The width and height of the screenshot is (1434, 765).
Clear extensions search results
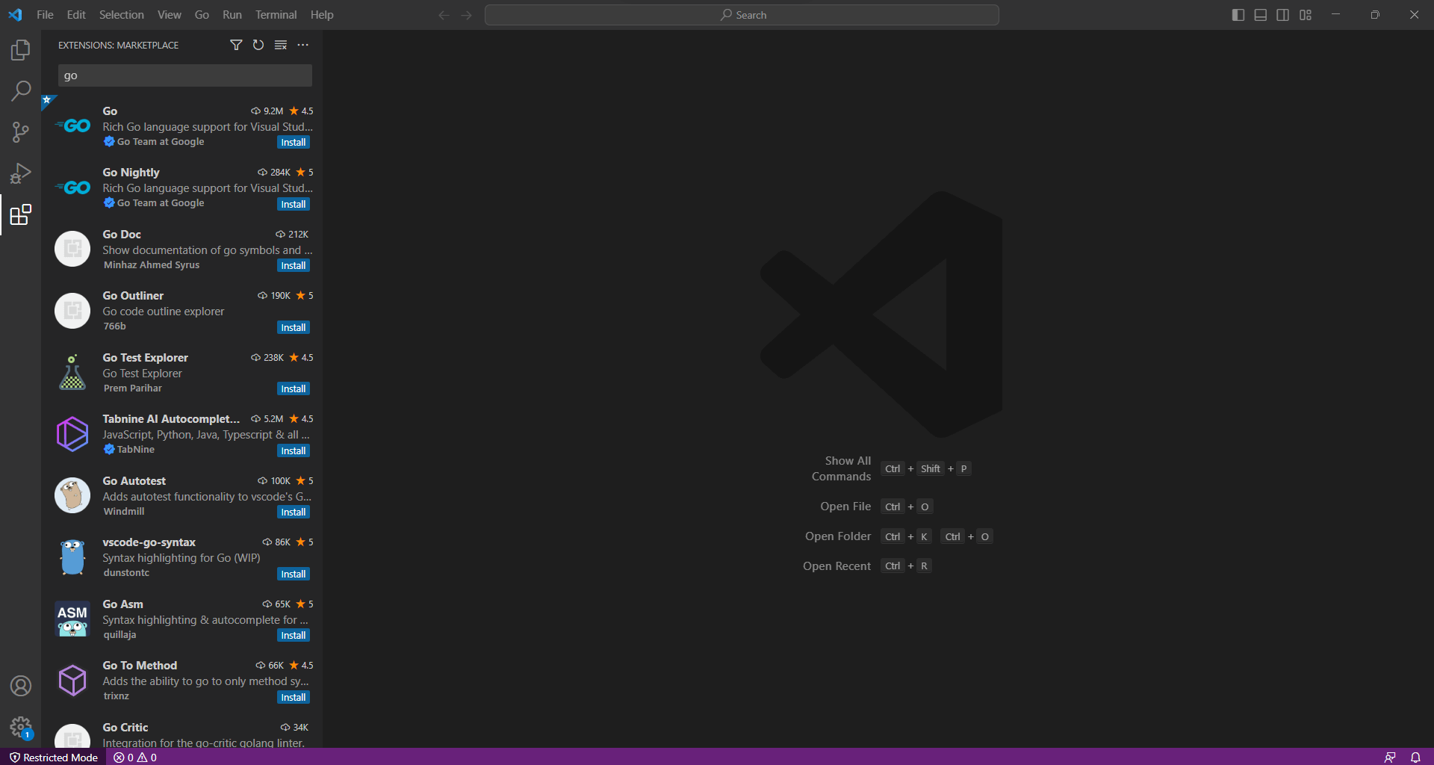point(281,45)
